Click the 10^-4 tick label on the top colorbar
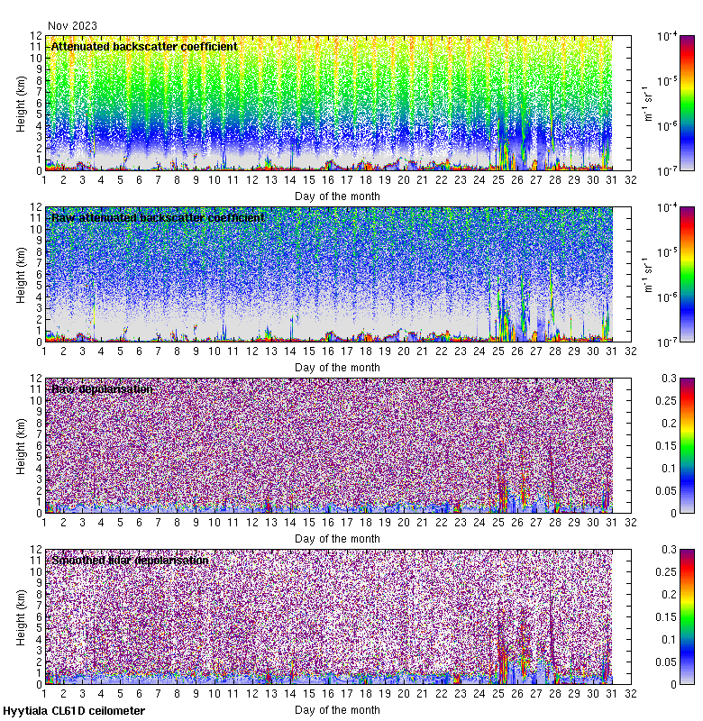 [667, 36]
